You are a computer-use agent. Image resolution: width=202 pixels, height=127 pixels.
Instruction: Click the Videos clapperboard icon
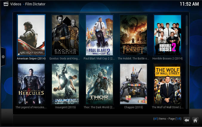(6, 4)
